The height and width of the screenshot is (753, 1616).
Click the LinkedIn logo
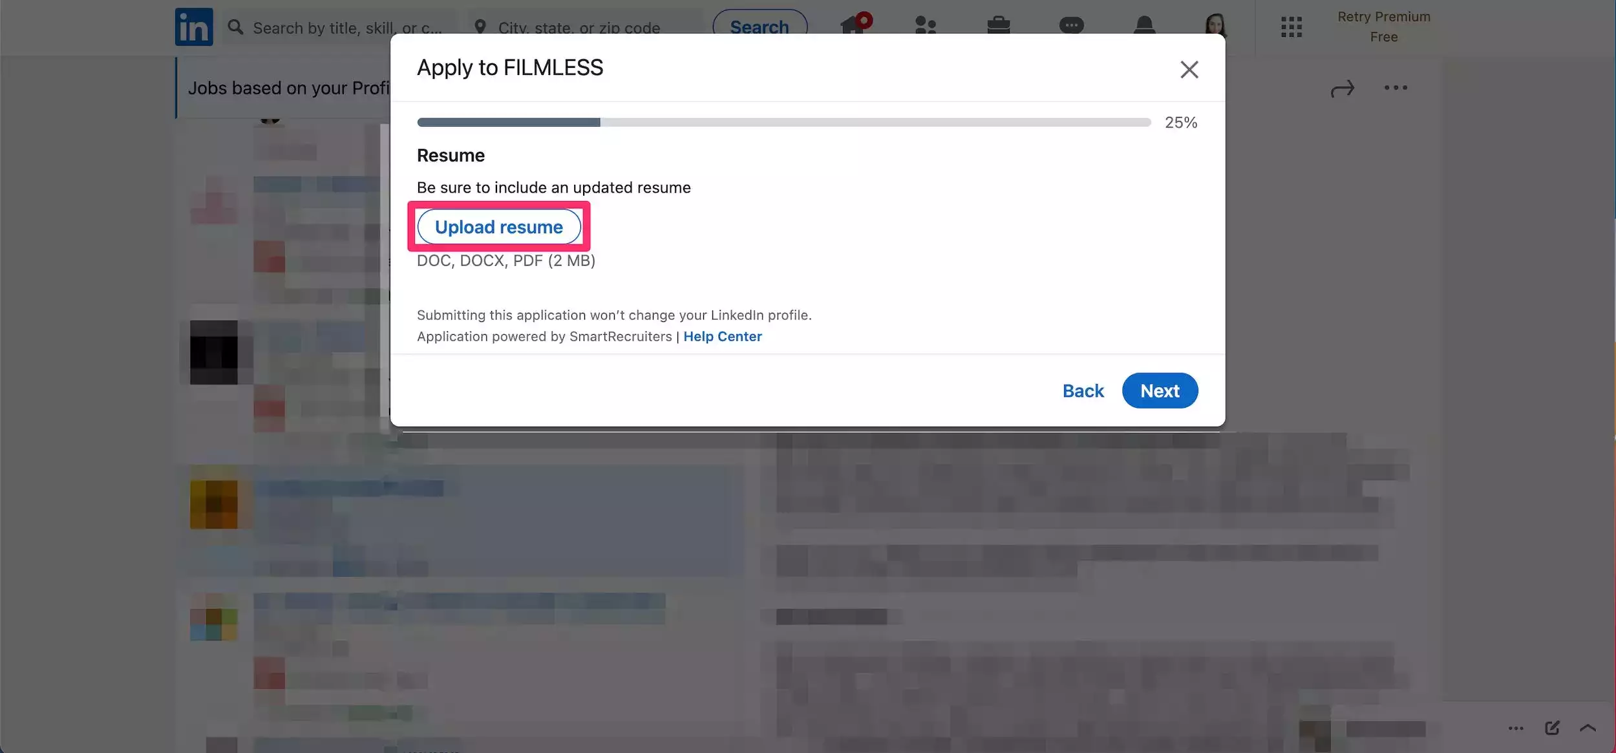point(194,27)
